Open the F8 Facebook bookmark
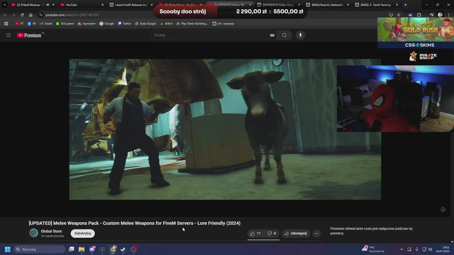Image resolution: width=454 pixels, height=255 pixels. coord(32,24)
